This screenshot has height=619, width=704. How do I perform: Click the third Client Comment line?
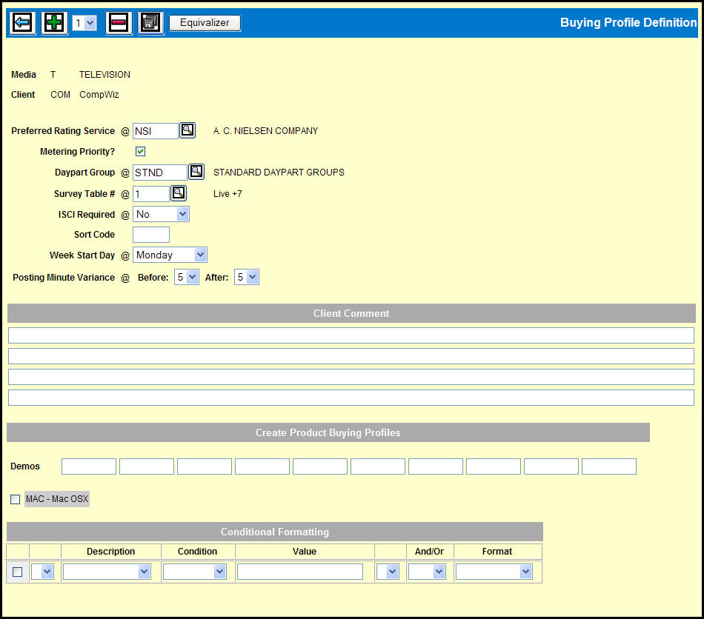coord(351,377)
